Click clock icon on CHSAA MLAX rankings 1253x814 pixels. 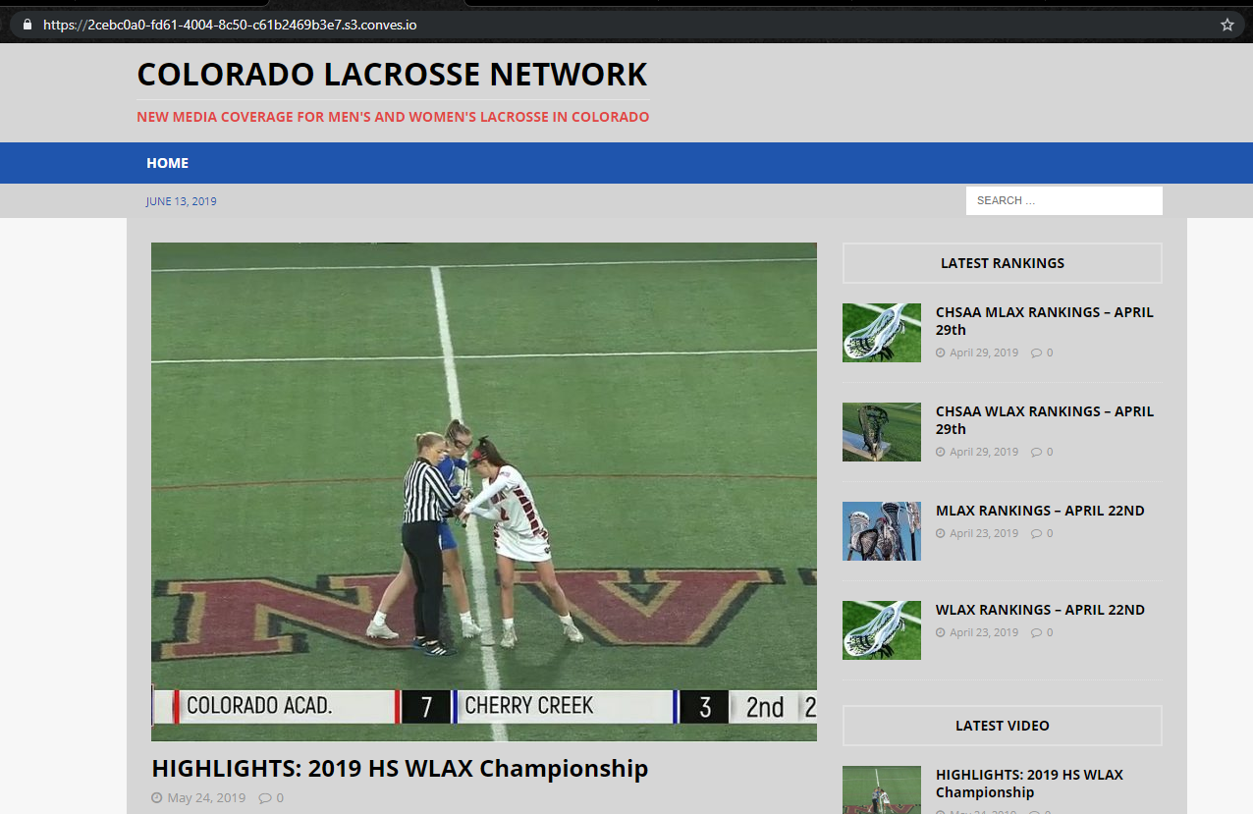[941, 353]
